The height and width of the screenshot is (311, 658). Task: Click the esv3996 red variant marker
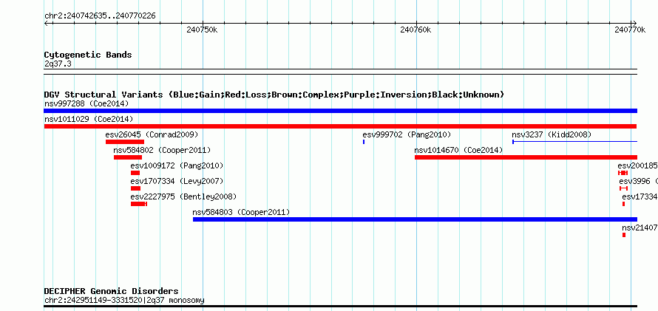point(623,188)
